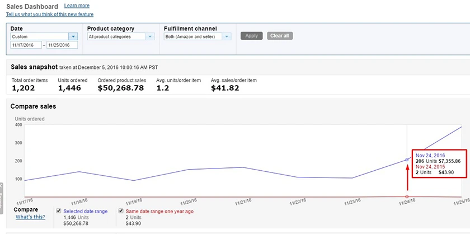
Task: Uncheck Same date range one year ago
Action: click(121, 211)
